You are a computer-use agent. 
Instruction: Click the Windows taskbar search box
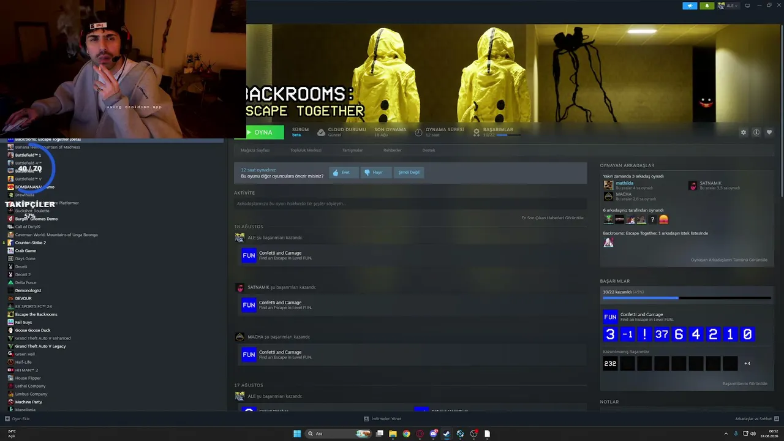tap(338, 434)
